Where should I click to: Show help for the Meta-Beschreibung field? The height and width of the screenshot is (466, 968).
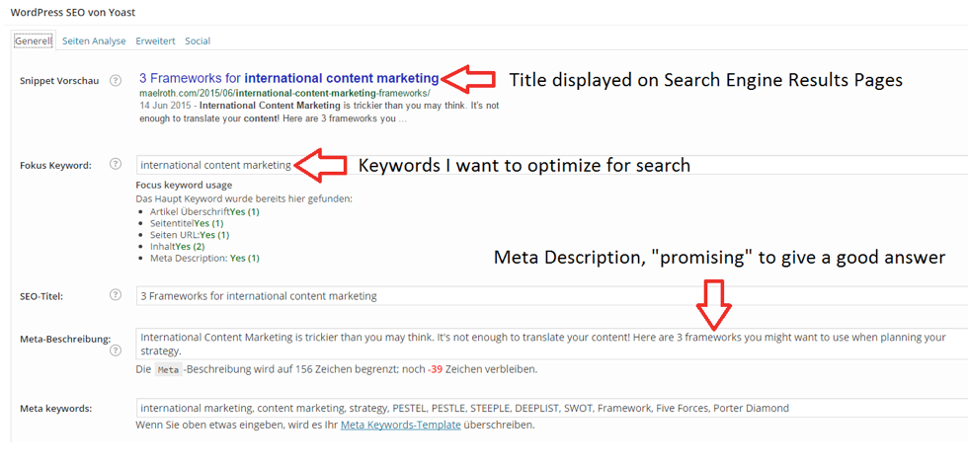[116, 349]
